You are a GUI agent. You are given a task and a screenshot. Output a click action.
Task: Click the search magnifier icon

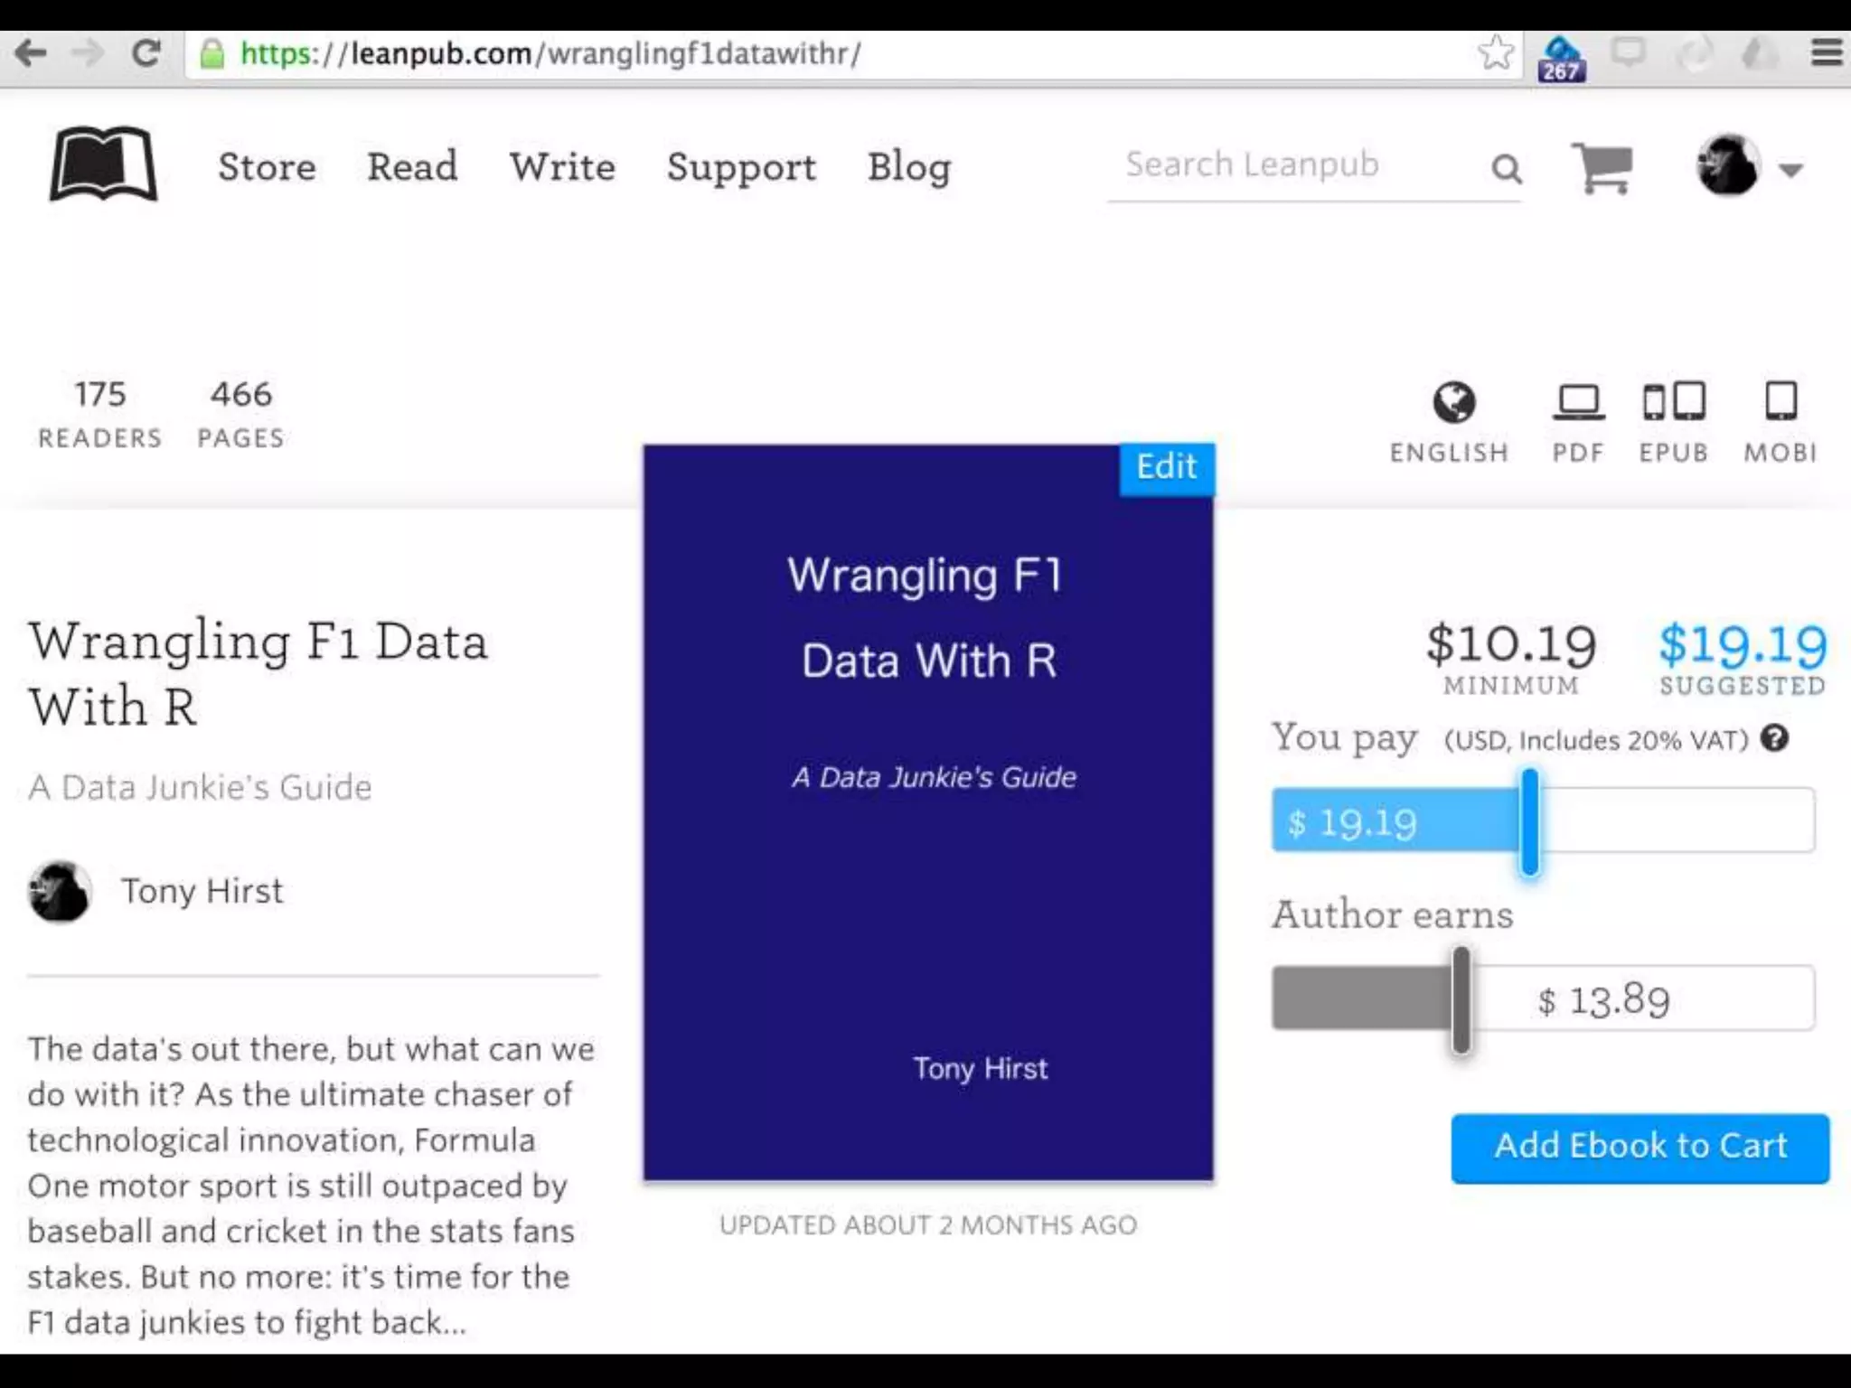tap(1506, 169)
